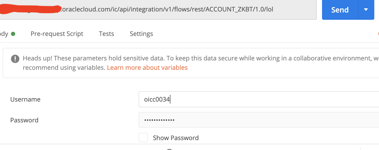The image size is (379, 150).
Task: Click the green dot beside Body
Action: click(x=13, y=34)
